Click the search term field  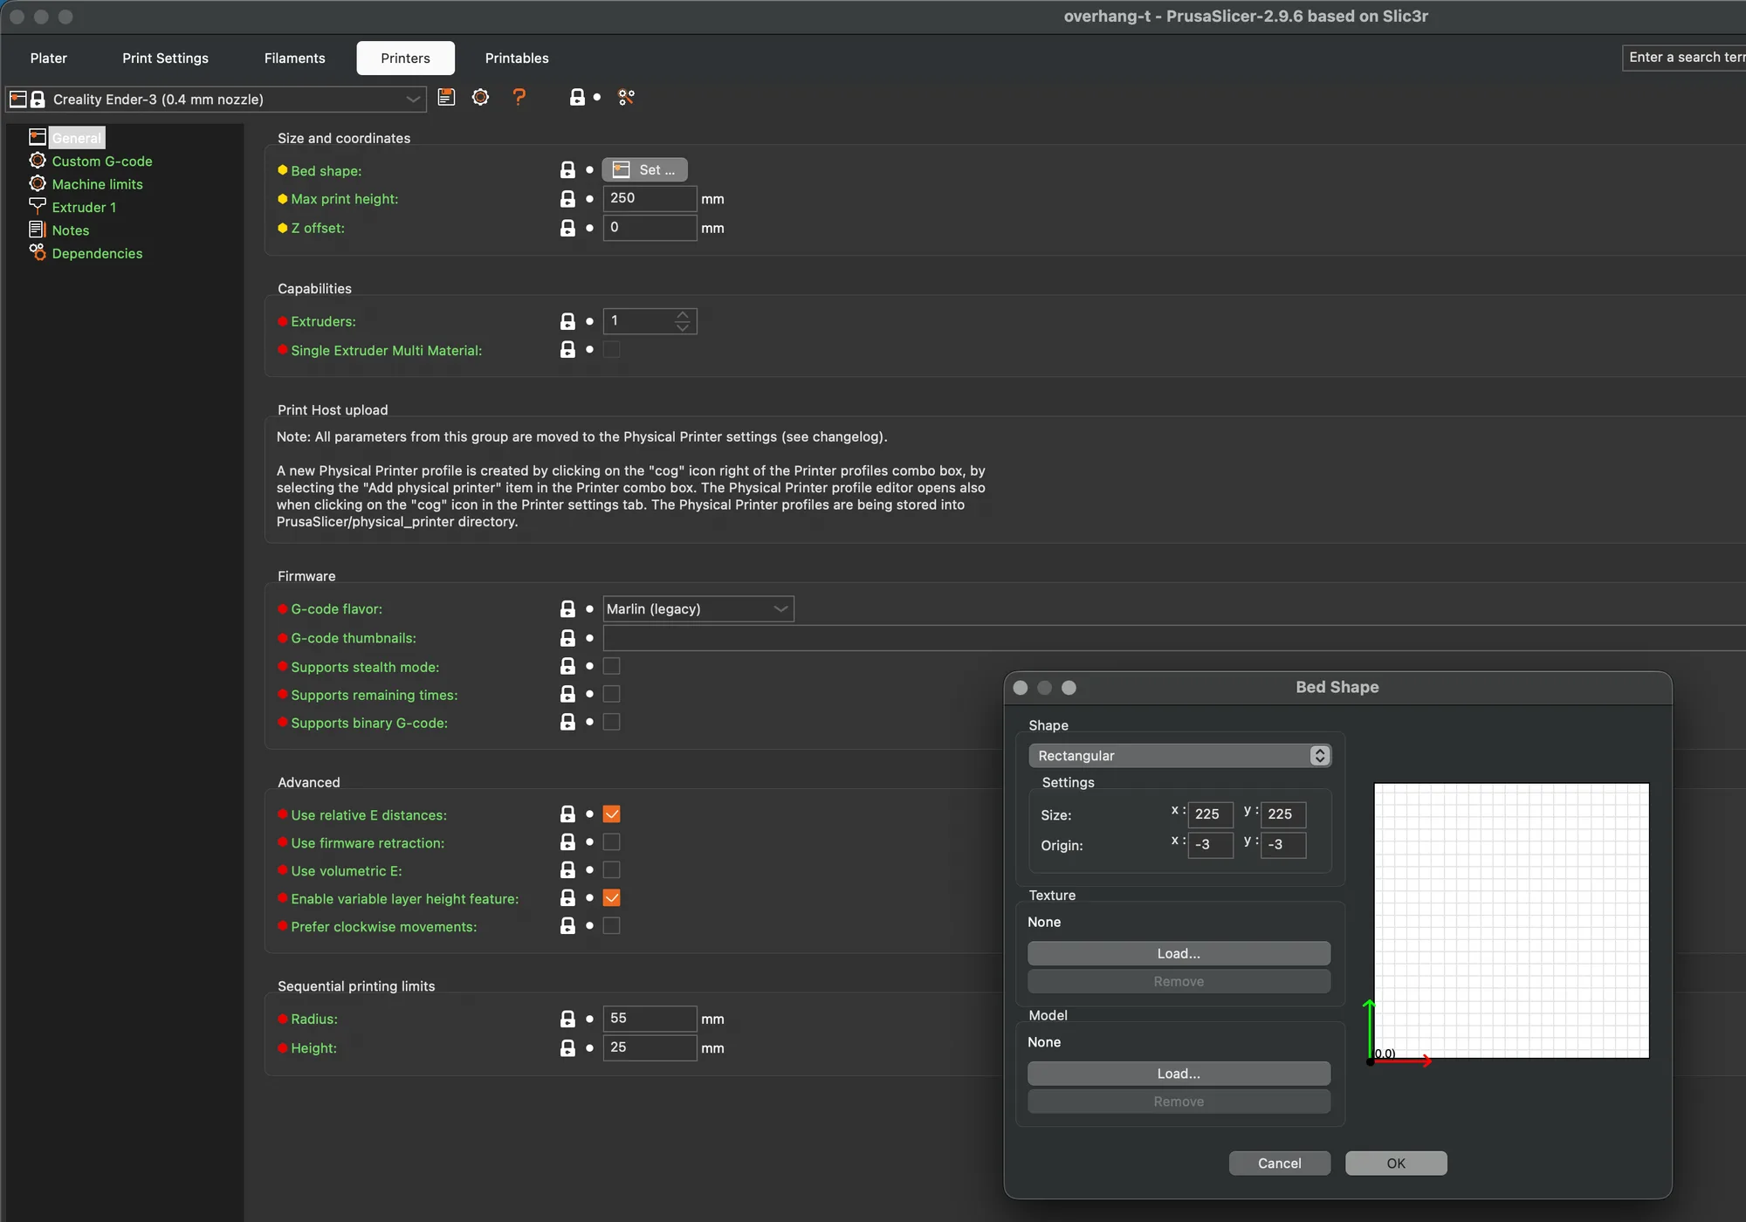click(1683, 58)
